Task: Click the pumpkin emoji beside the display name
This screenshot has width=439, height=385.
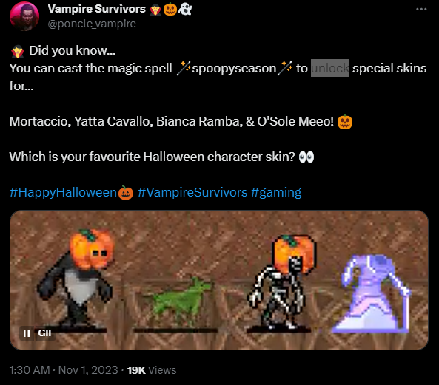Action: [170, 9]
